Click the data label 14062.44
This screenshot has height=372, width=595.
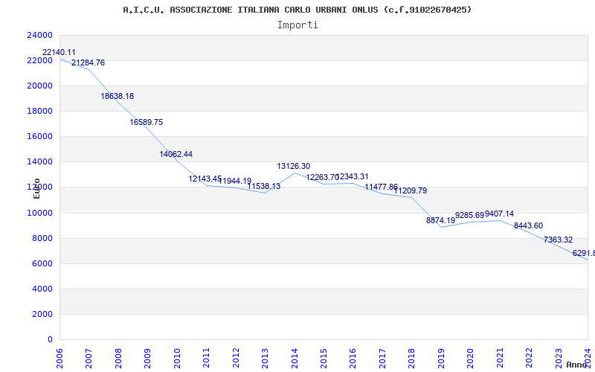click(x=176, y=155)
